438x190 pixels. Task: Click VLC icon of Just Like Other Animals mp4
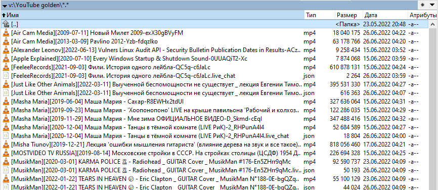click(6, 84)
